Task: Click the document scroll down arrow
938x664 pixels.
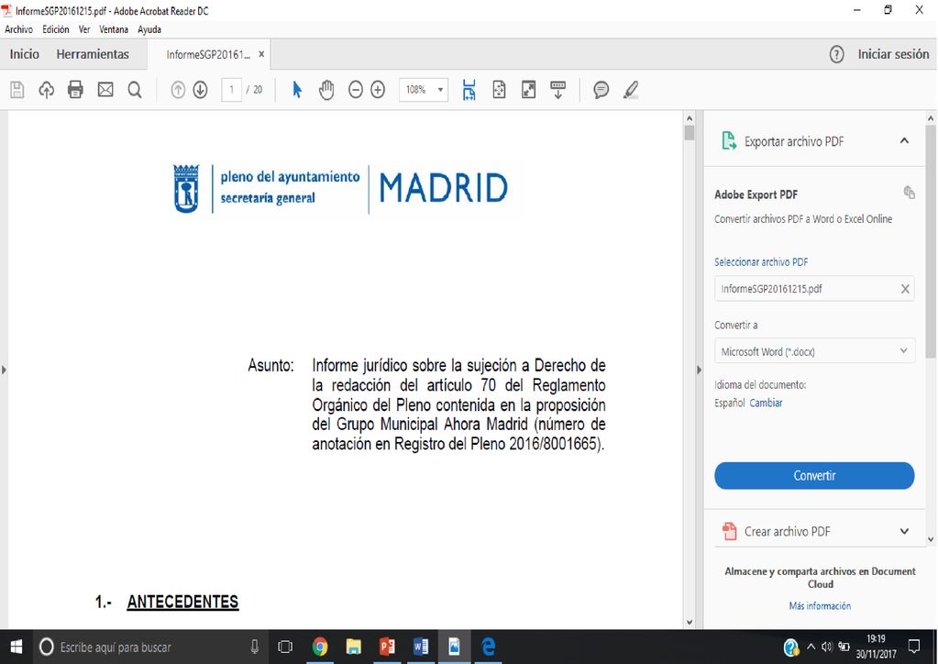Action: [x=690, y=622]
